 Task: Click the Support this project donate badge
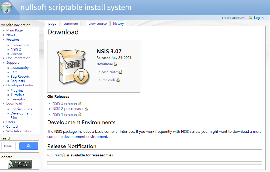tap(20, 164)
